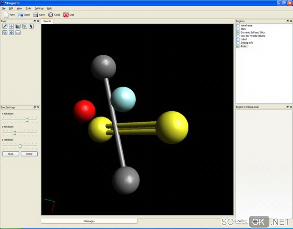The image size is (293, 229).
Task: Float the Tools panel
Action: 34,21
